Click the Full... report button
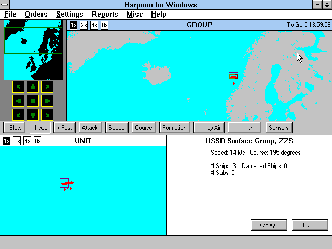 coord(310,225)
